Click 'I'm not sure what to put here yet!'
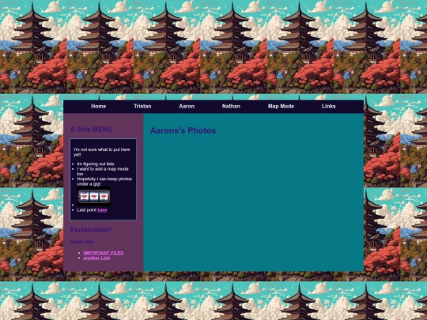 coord(101,152)
